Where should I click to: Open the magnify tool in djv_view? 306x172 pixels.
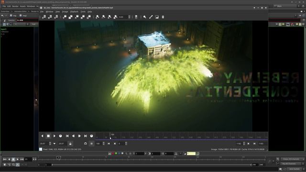coord(144,17)
